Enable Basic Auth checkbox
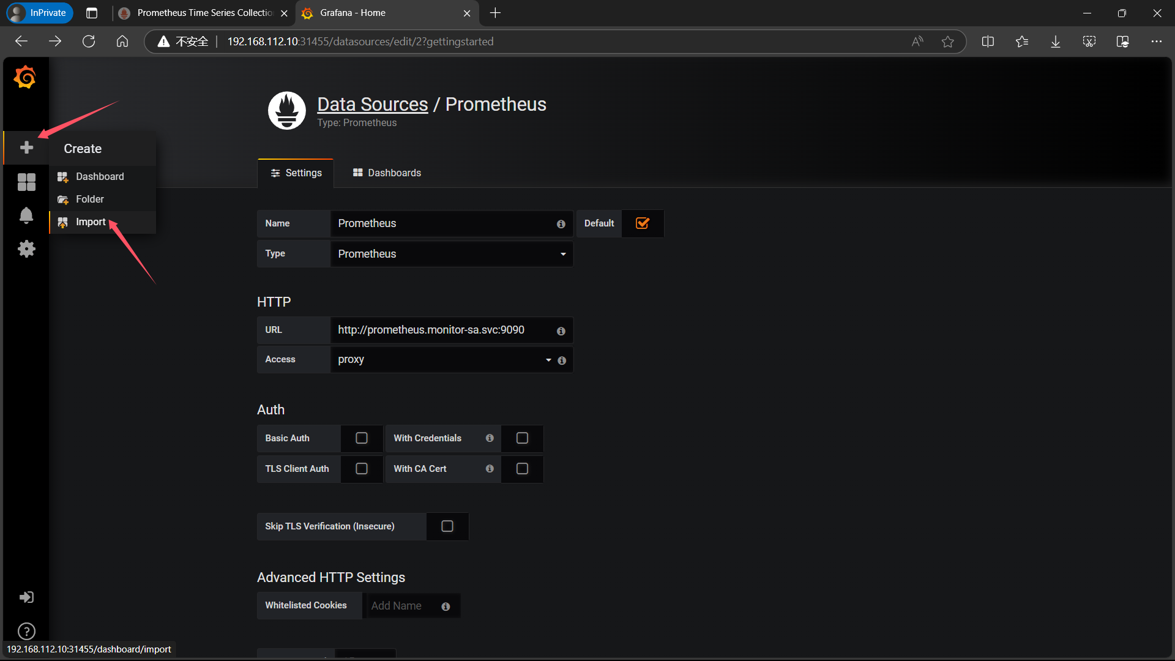 coord(362,438)
